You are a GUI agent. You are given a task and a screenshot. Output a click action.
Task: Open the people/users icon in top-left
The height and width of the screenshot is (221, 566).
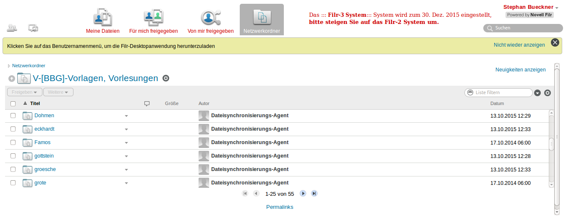[x=12, y=28]
